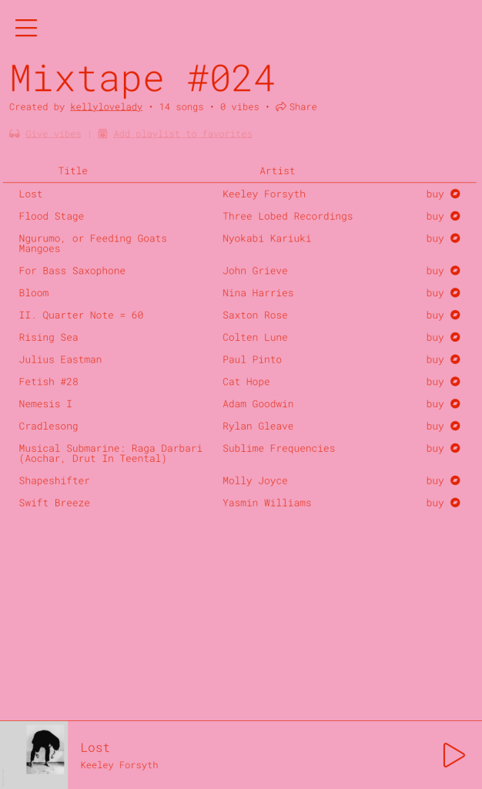Click buy for Flood Stage
The height and width of the screenshot is (789, 482).
point(435,217)
